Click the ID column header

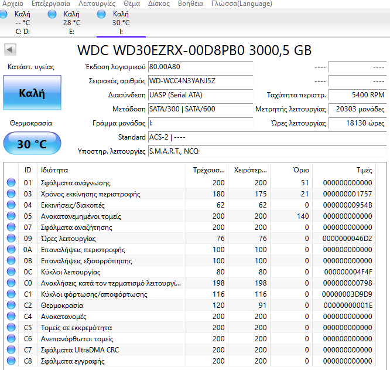(x=28, y=170)
